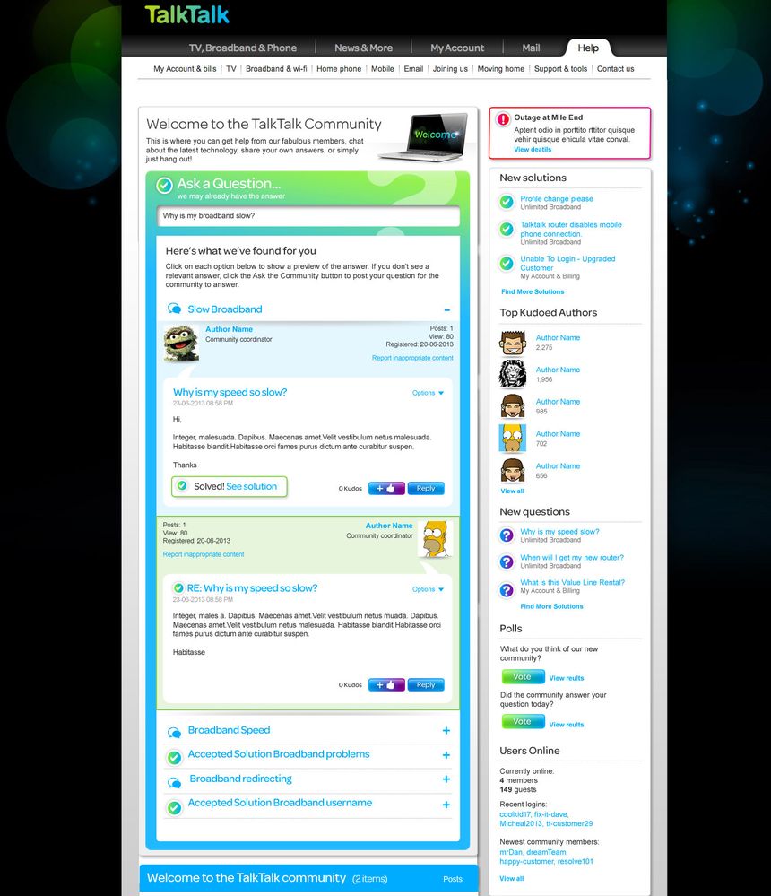This screenshot has height=896, width=771.
Task: Click the red outage alert icon
Action: point(503,119)
